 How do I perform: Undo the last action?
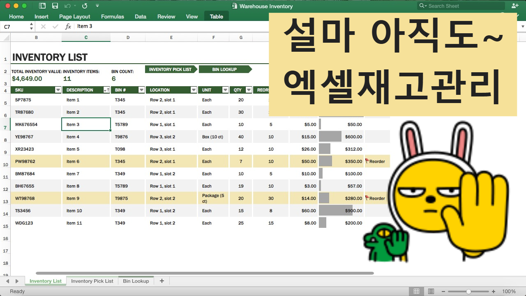(x=67, y=6)
